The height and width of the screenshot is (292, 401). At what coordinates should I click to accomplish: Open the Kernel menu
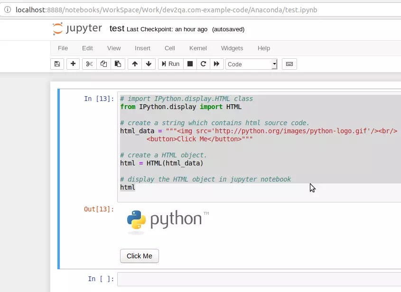coord(198,48)
